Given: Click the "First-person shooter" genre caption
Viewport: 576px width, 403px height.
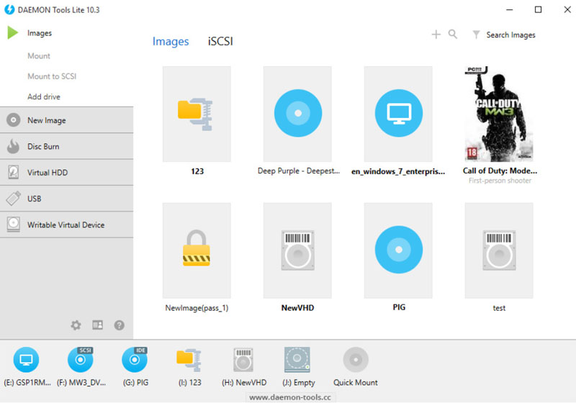Looking at the screenshot, I should [500, 181].
